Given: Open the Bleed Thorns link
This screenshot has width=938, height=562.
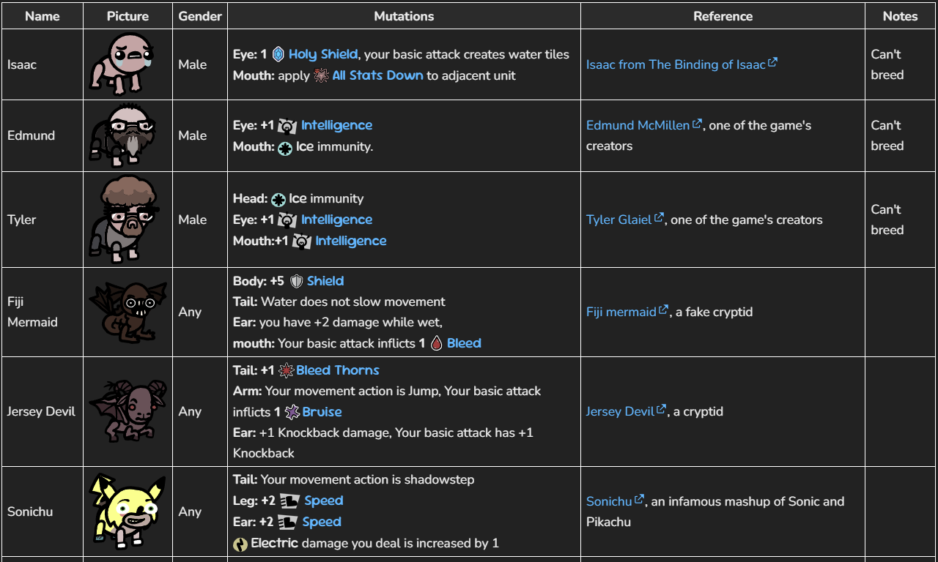Looking at the screenshot, I should [x=338, y=370].
